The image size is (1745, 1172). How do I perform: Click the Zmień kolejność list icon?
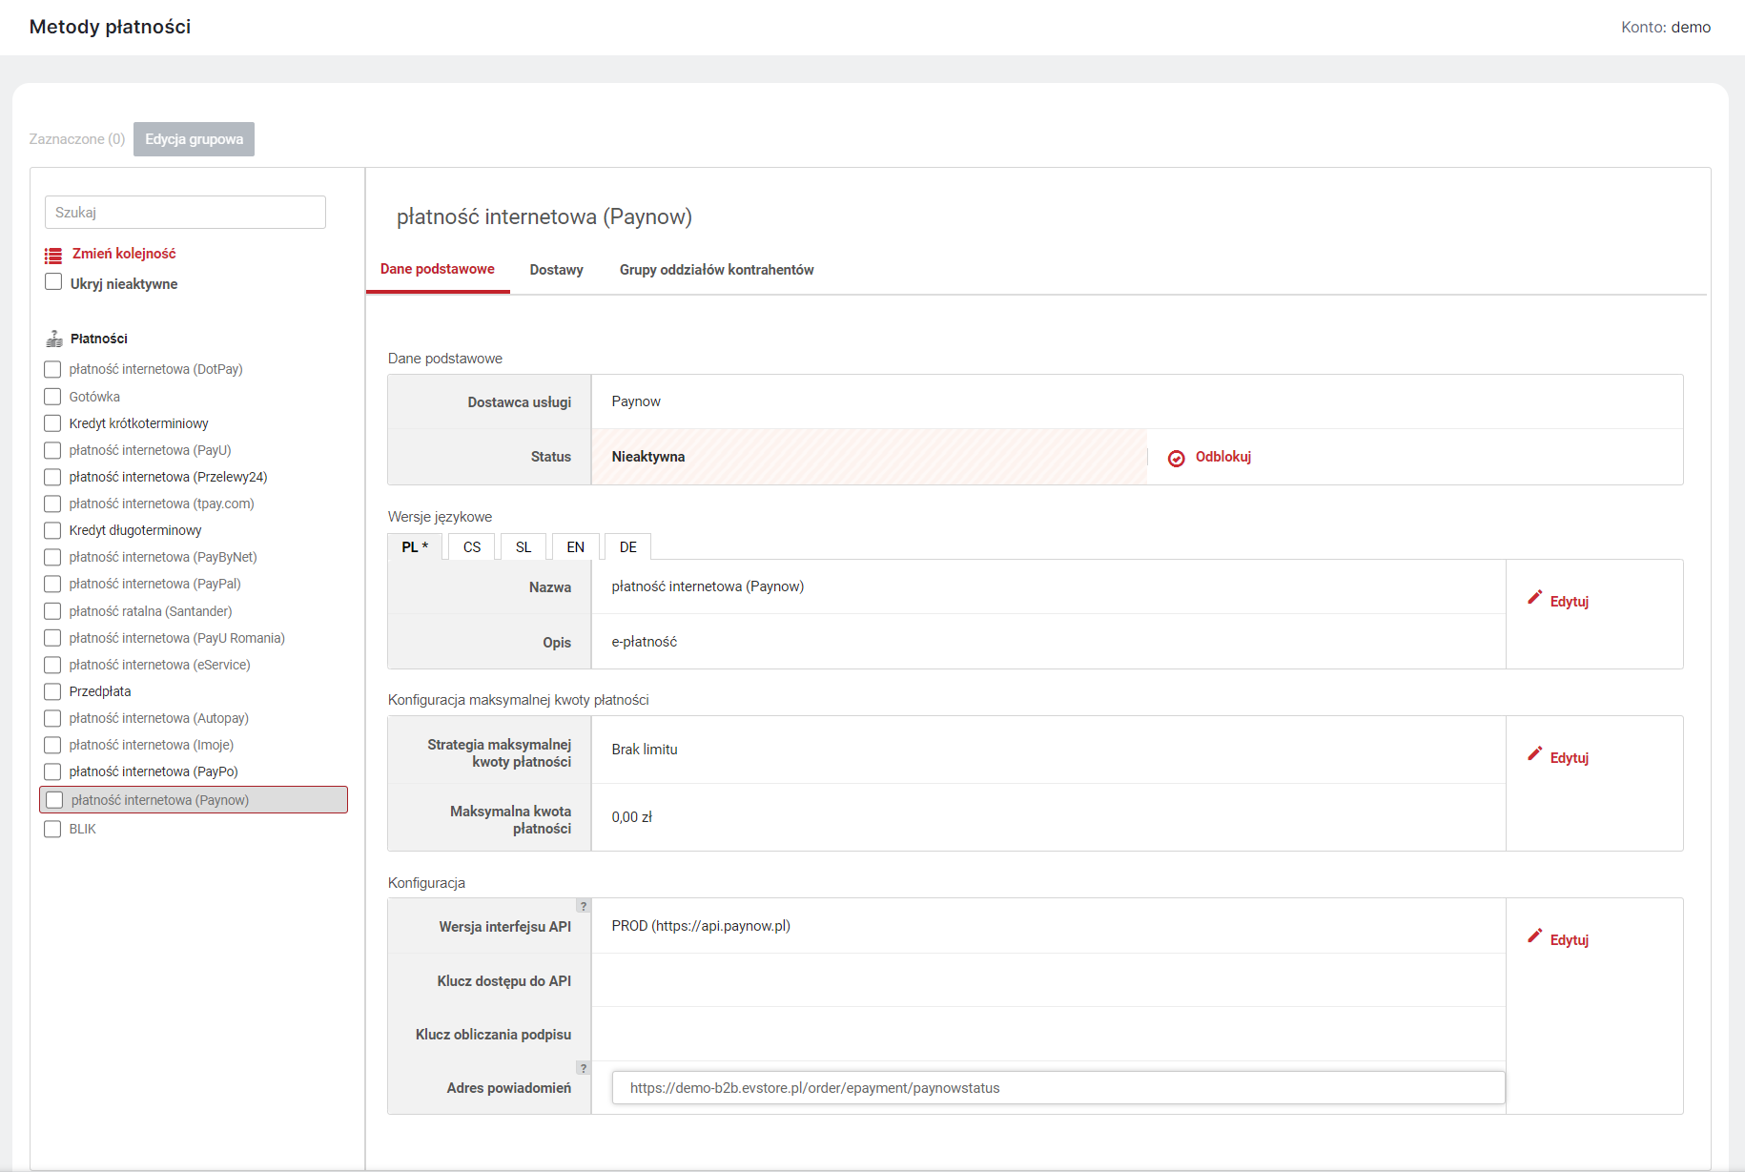point(53,255)
